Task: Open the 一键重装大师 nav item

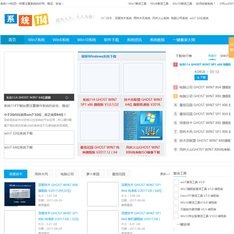Action: [184, 40]
